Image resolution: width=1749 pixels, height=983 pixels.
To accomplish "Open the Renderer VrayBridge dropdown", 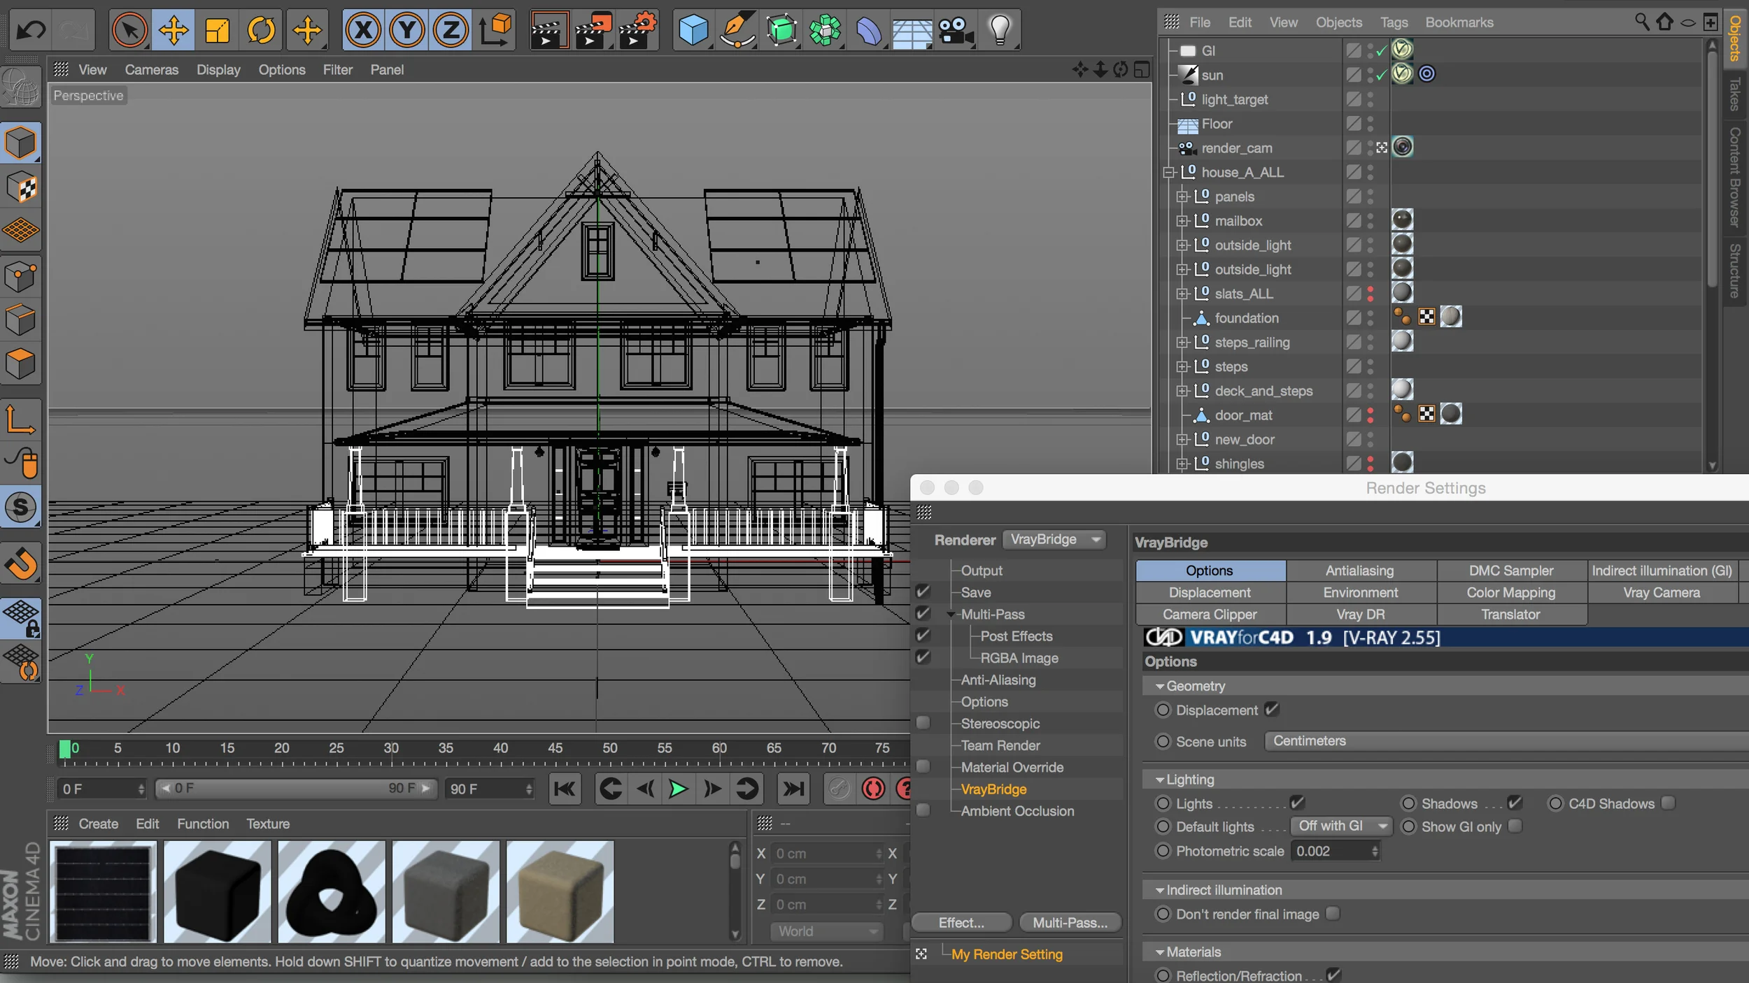I will coord(1055,540).
